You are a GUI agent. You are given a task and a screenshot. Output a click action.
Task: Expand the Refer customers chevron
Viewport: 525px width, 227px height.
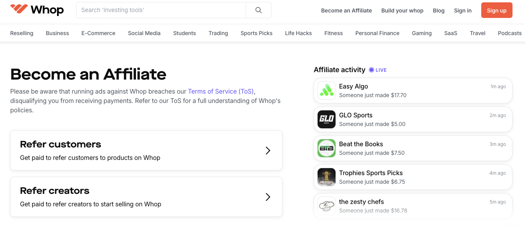click(x=268, y=151)
